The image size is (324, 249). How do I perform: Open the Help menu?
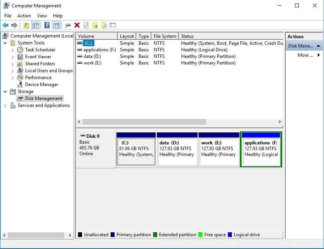pyautogui.click(x=58, y=16)
